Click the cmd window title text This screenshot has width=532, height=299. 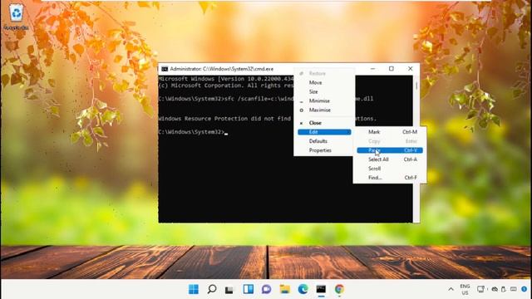pyautogui.click(x=222, y=69)
